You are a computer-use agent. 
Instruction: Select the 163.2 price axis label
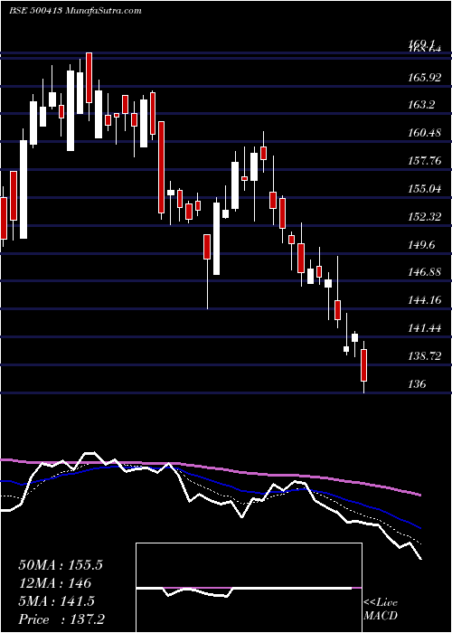(x=421, y=105)
